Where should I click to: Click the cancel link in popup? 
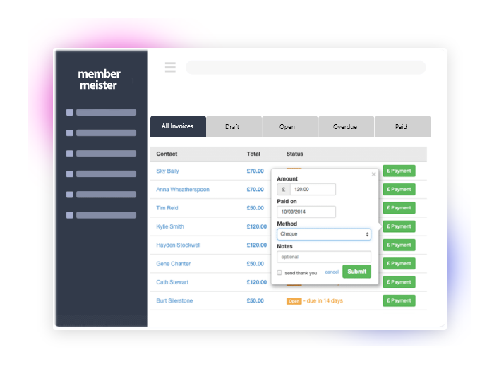(x=332, y=272)
